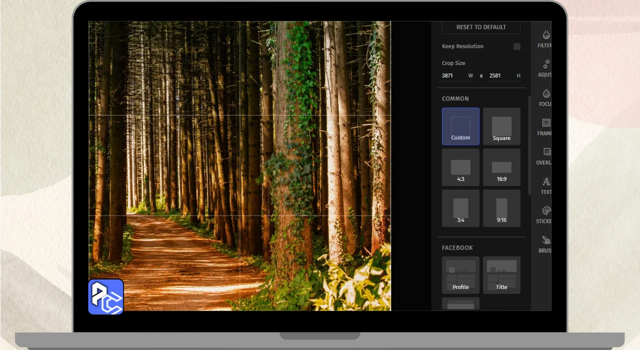
Task: Enable the Keep Resolution checkbox
Action: click(x=516, y=46)
